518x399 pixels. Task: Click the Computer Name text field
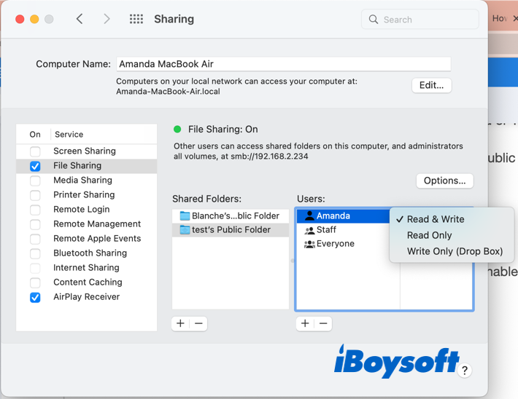284,64
